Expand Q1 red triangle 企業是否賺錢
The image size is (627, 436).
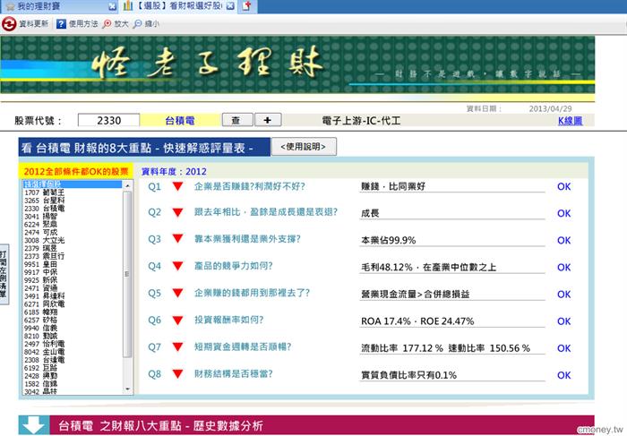pyautogui.click(x=178, y=186)
